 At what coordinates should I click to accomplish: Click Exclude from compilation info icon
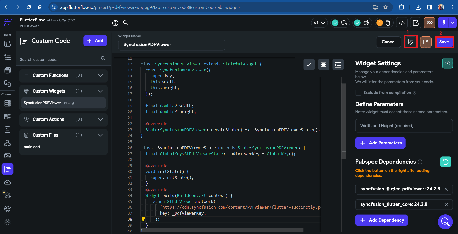point(414,93)
